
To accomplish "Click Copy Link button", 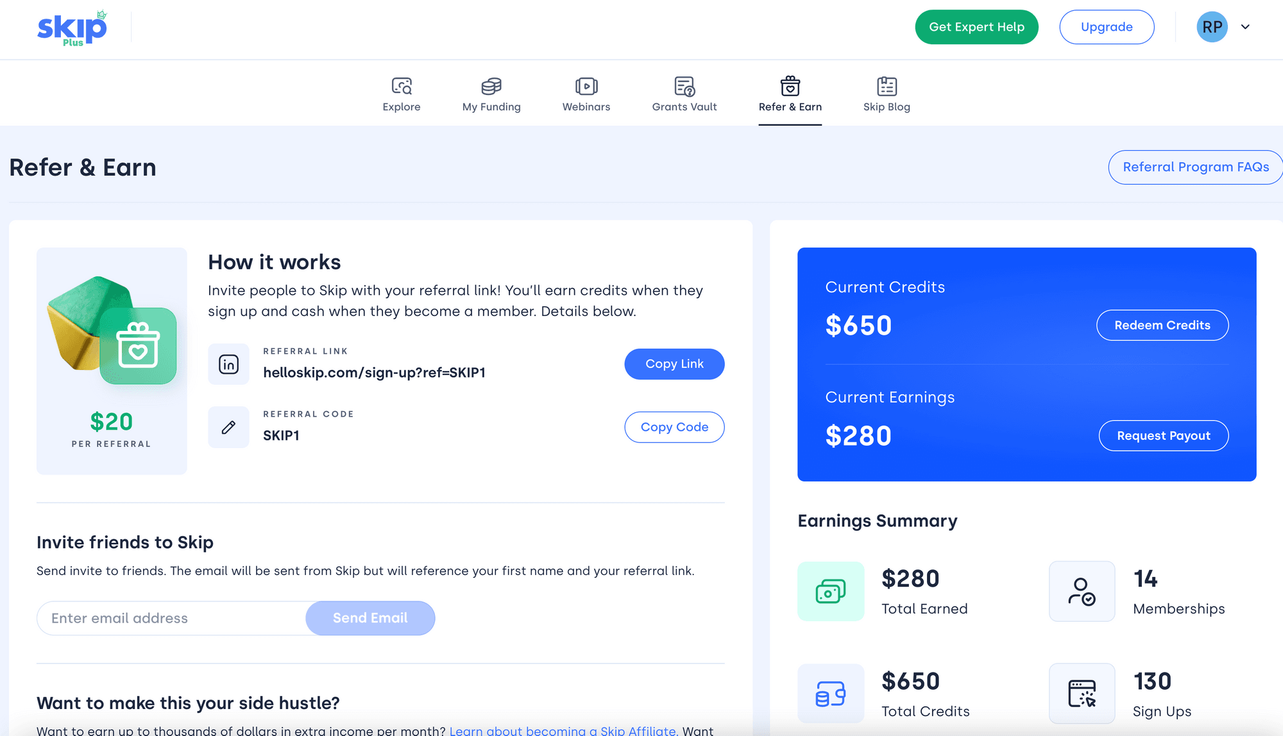I will [x=674, y=364].
